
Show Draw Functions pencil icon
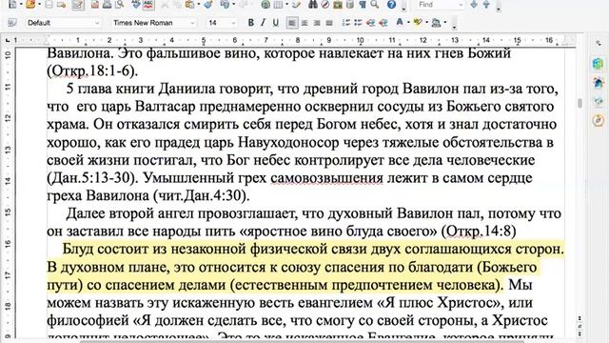click(296, 4)
